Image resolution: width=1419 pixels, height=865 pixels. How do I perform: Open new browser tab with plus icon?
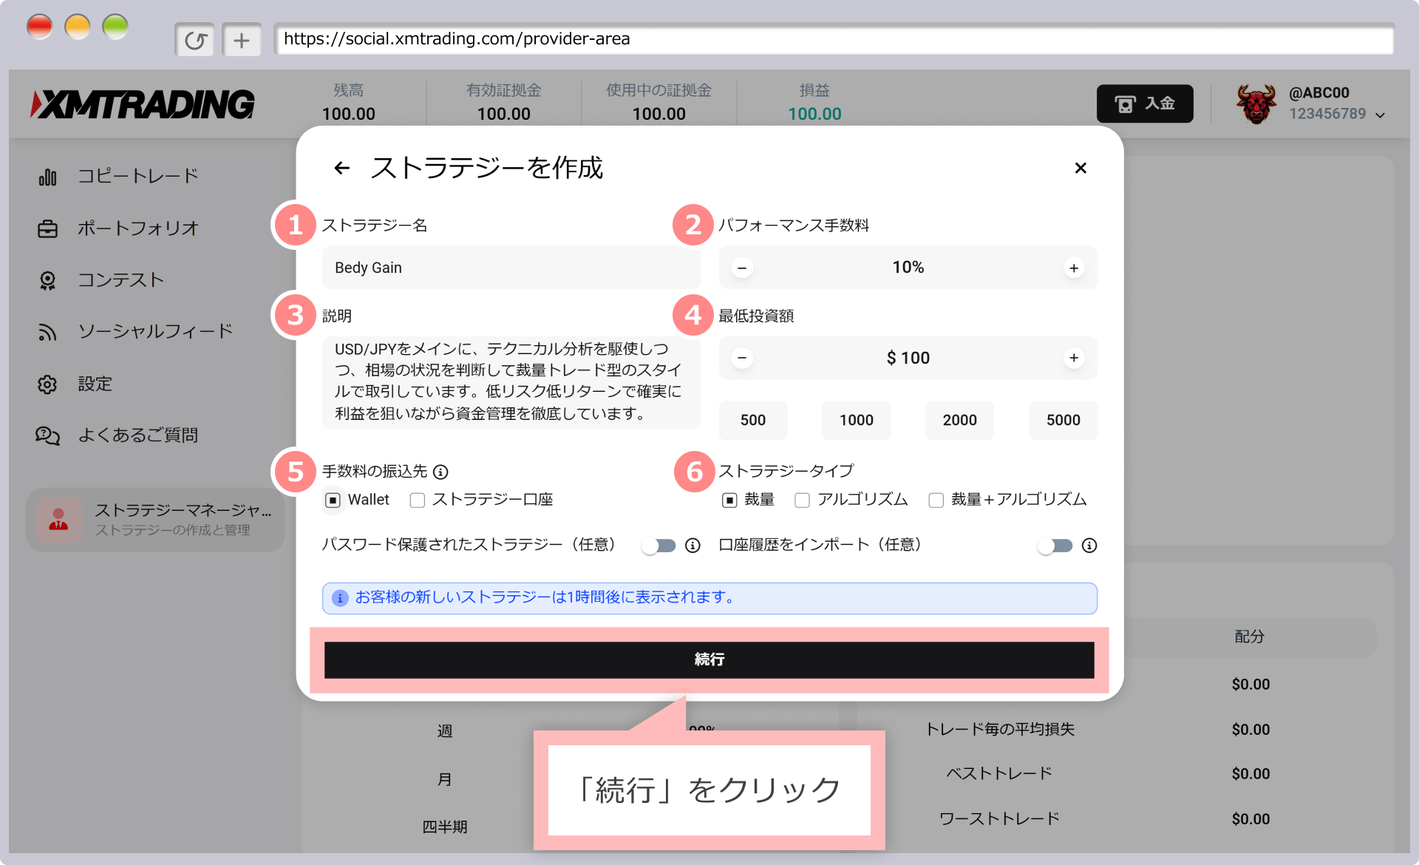coord(242,40)
